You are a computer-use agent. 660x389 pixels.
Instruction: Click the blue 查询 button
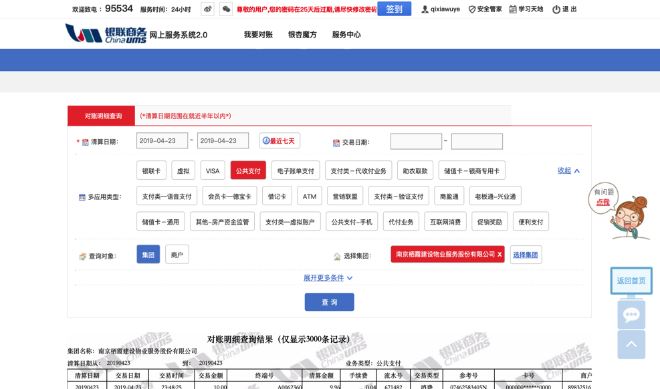click(x=329, y=302)
